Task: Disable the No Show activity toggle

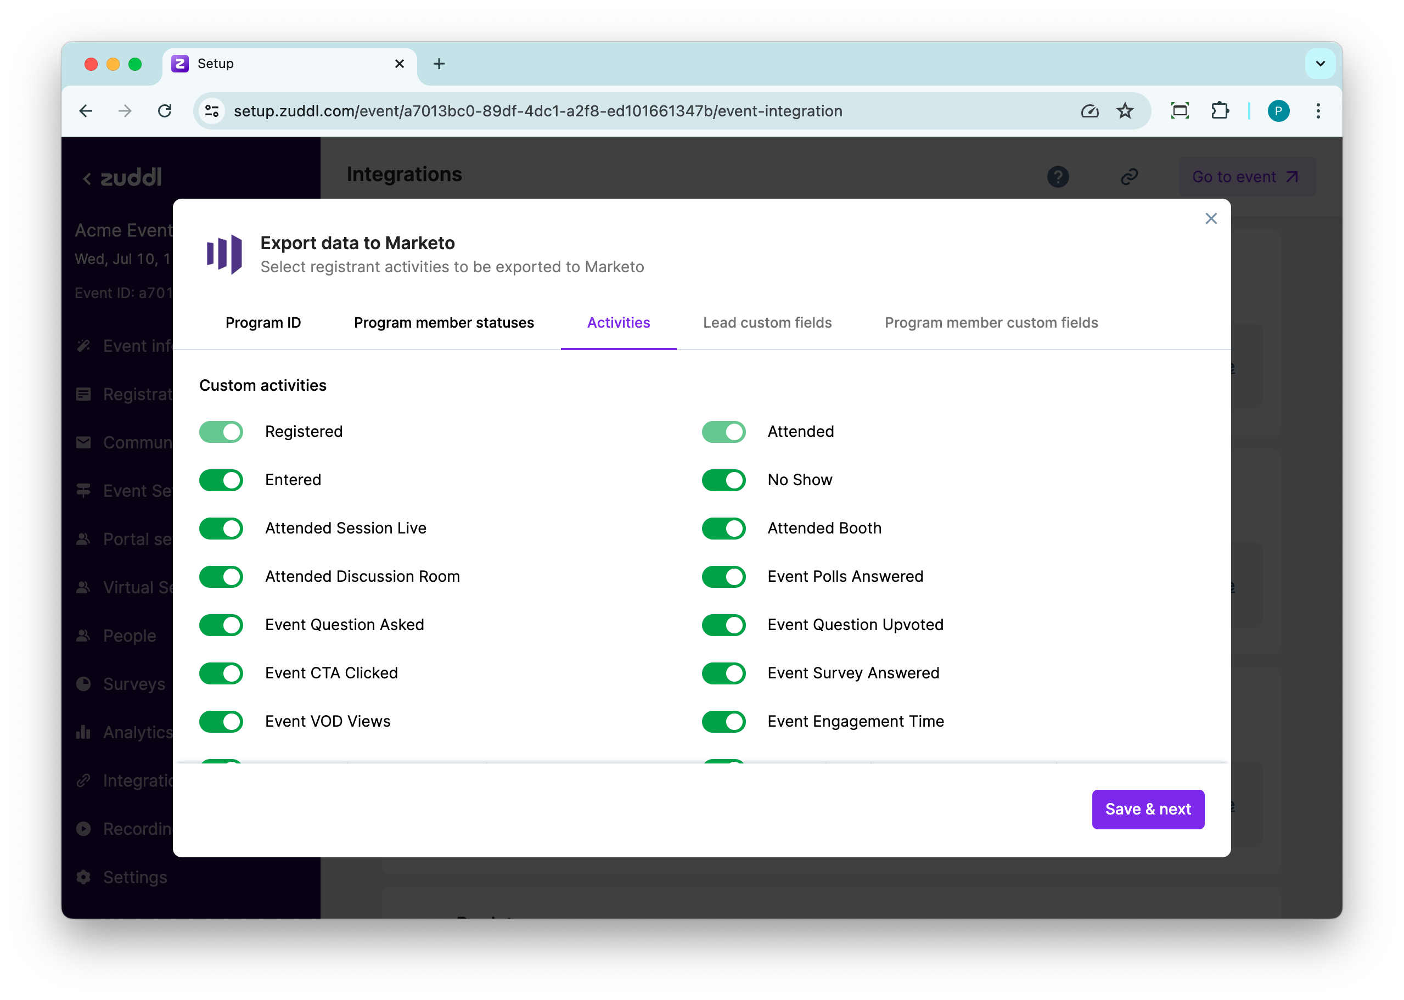Action: pyautogui.click(x=723, y=480)
